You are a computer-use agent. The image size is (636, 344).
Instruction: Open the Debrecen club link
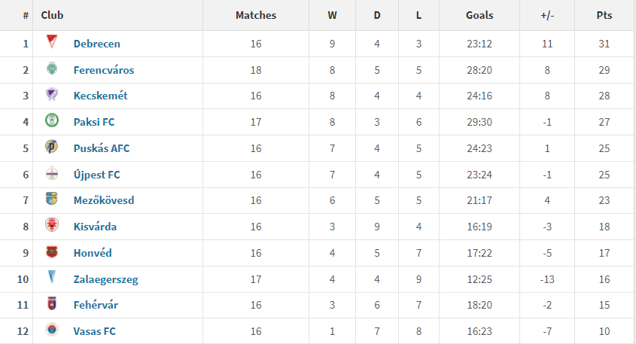click(x=97, y=44)
